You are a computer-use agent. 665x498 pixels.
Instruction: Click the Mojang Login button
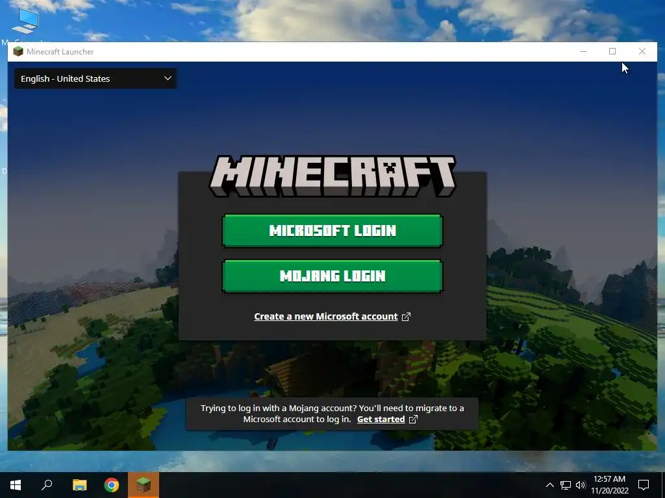click(x=332, y=276)
